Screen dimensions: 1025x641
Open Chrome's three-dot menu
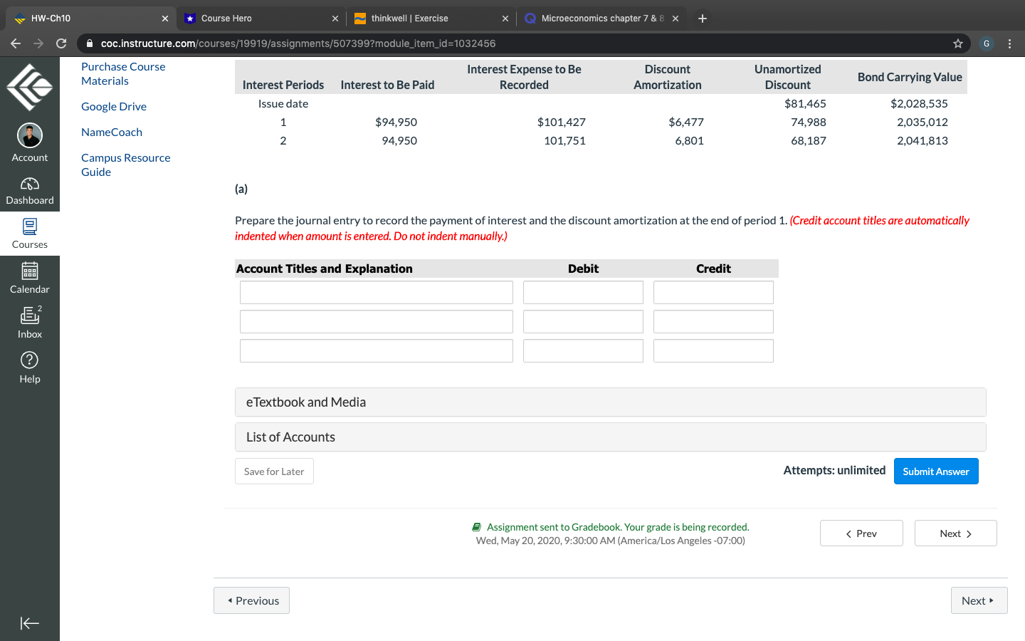[x=1009, y=43]
